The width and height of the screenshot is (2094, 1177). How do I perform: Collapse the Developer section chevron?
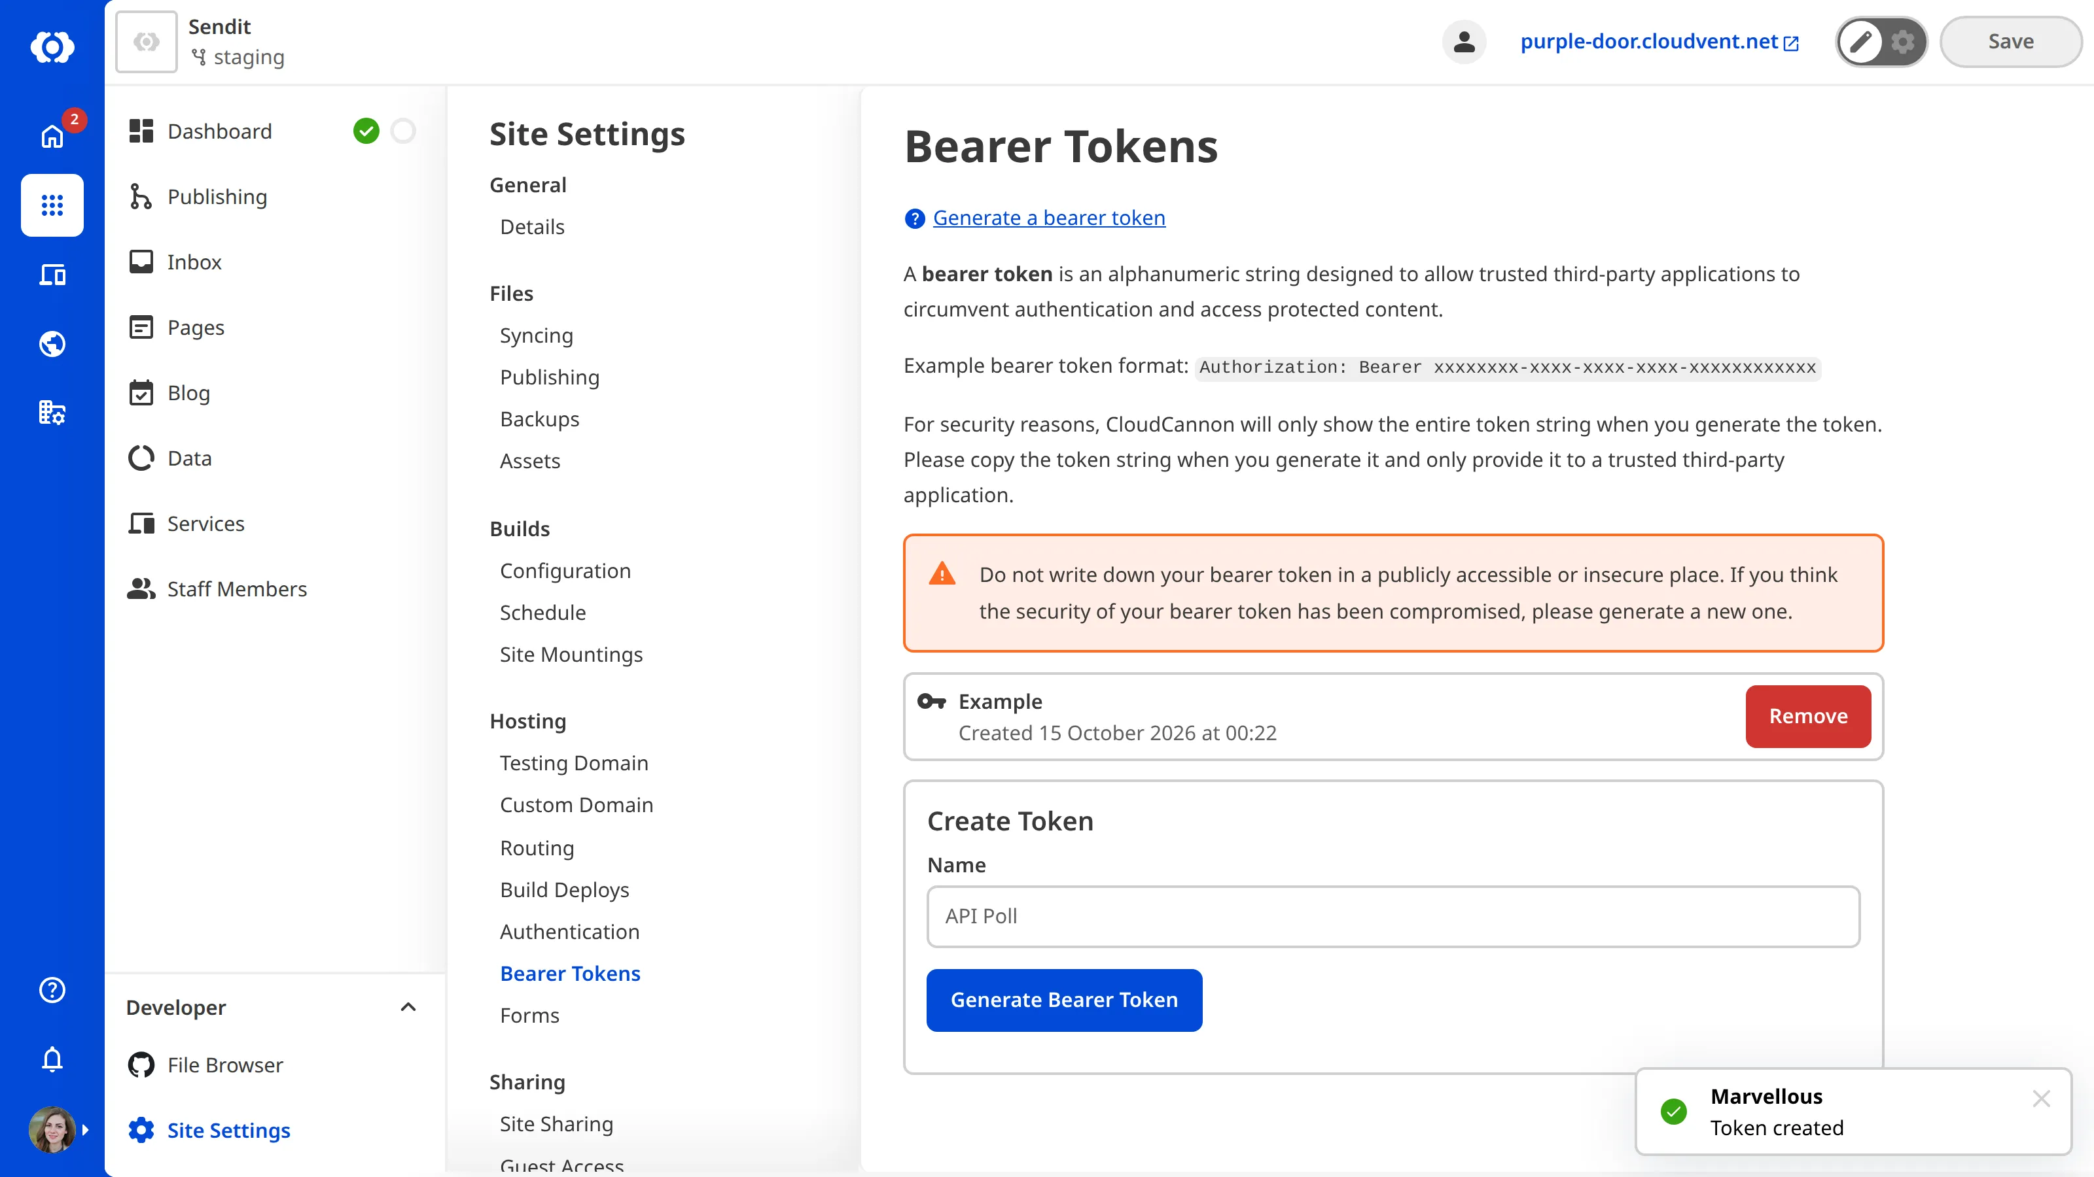408,1007
